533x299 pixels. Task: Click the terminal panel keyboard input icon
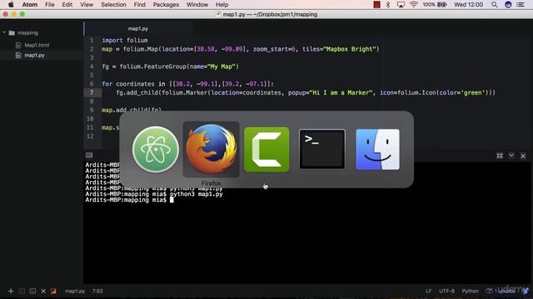[x=89, y=155]
